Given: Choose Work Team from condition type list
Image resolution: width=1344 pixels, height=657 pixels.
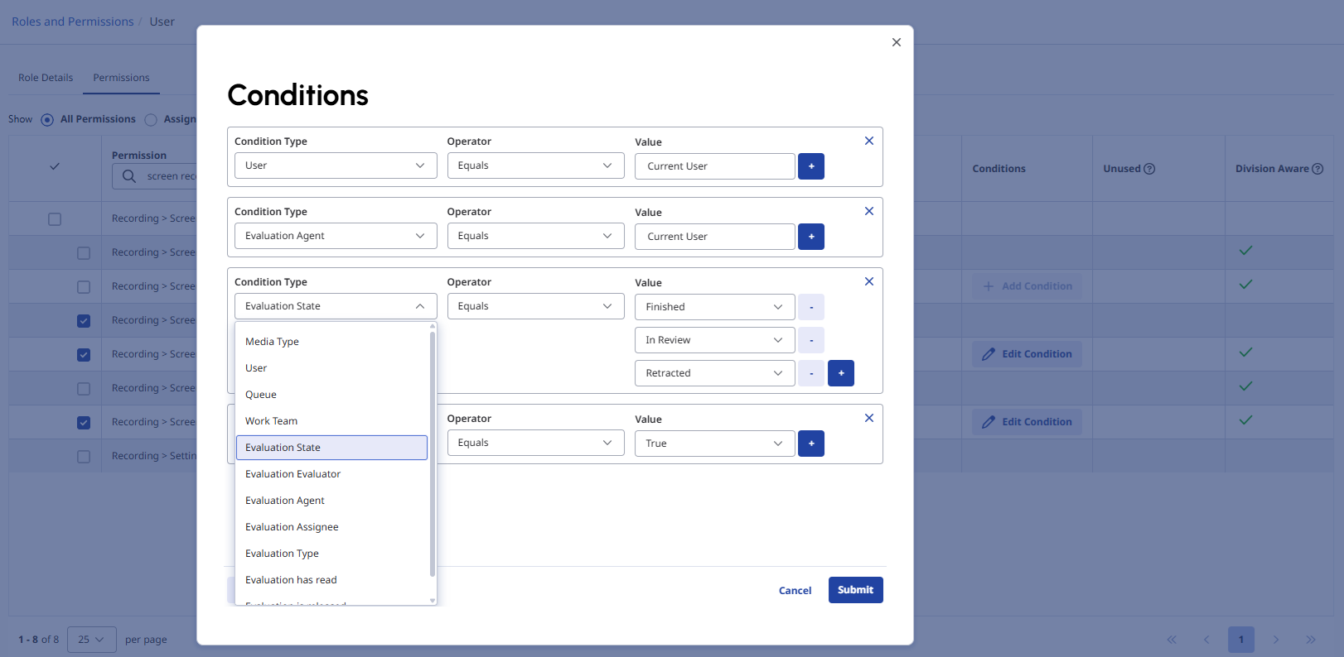Looking at the screenshot, I should [271, 421].
